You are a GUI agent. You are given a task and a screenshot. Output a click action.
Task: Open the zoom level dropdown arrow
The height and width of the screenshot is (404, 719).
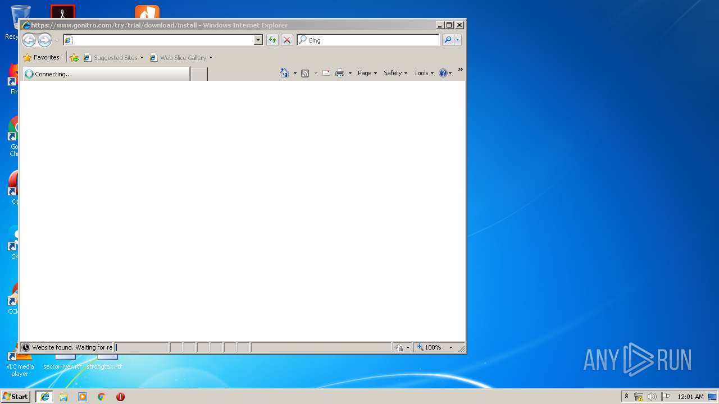click(x=450, y=347)
